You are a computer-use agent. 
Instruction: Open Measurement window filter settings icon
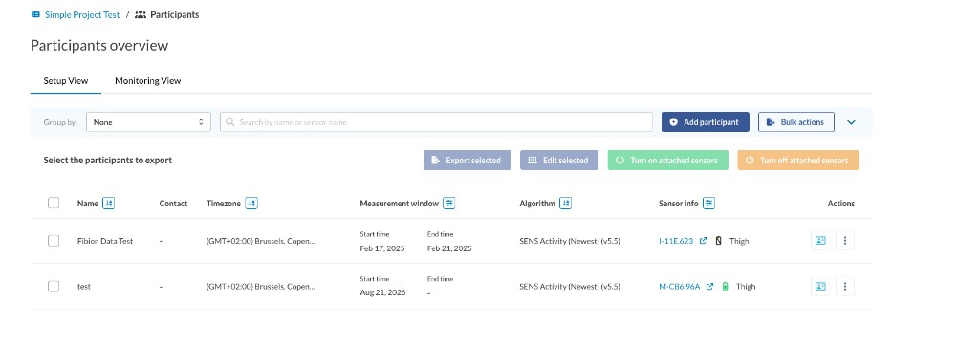pyautogui.click(x=449, y=204)
